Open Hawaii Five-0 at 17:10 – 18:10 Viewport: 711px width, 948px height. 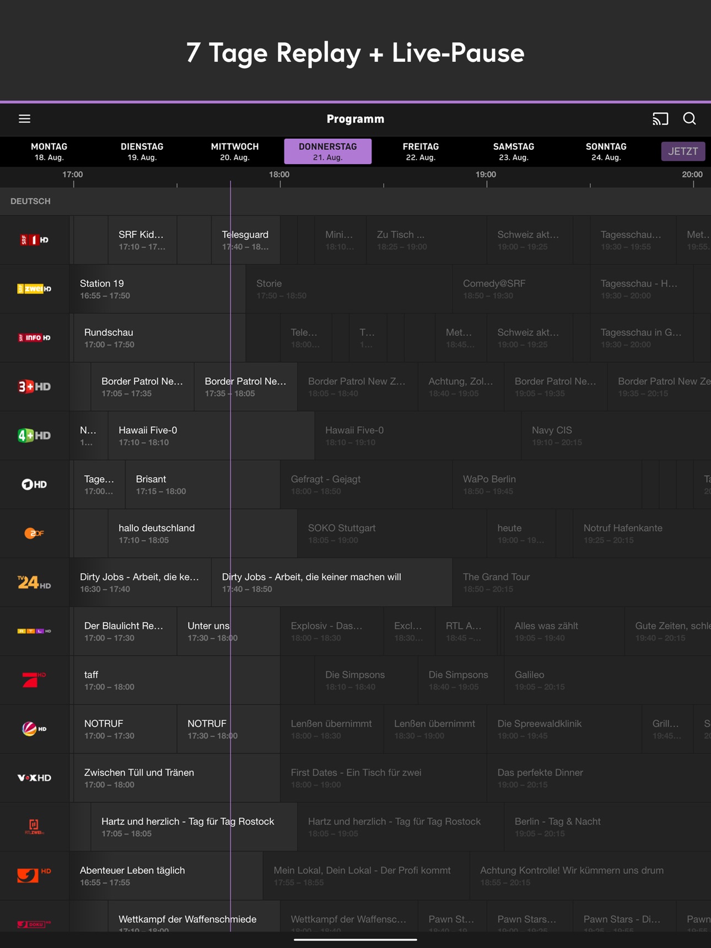coord(211,435)
